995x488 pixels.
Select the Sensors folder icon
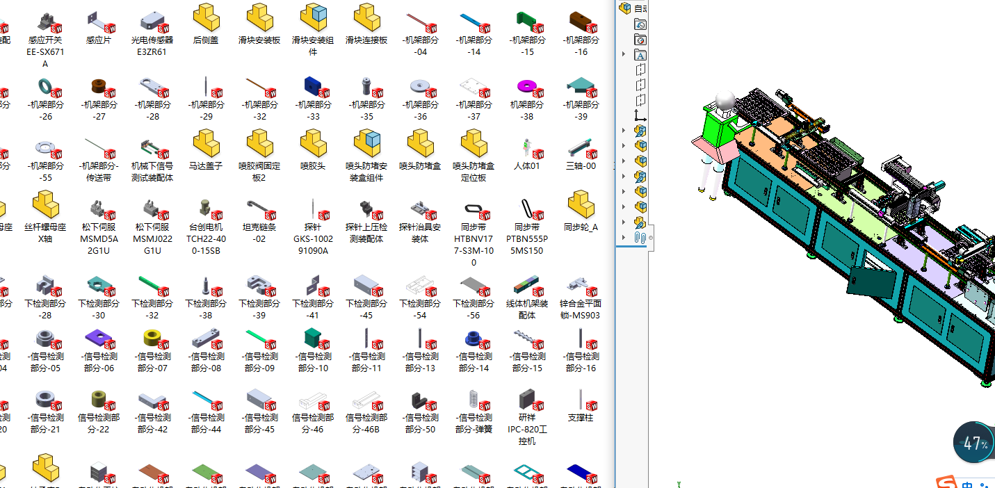tap(640, 40)
